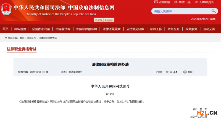Viewport: 221px width, 119px height.
Task: Switch to 中文版 language
Action: pos(99,20)
